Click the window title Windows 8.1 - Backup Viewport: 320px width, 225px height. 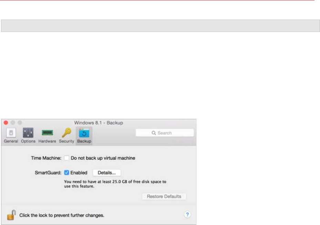click(x=99, y=123)
